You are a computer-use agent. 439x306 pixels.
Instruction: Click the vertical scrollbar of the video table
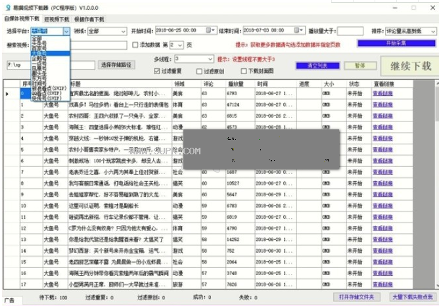pyautogui.click(x=437, y=185)
